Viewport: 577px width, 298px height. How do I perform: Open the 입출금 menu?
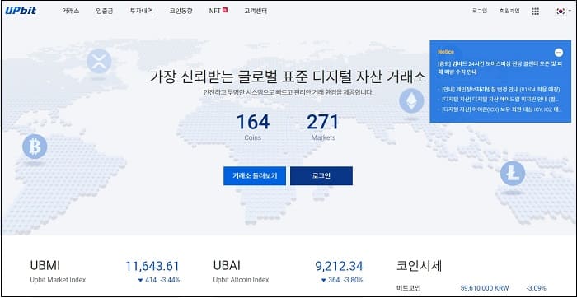(104, 11)
